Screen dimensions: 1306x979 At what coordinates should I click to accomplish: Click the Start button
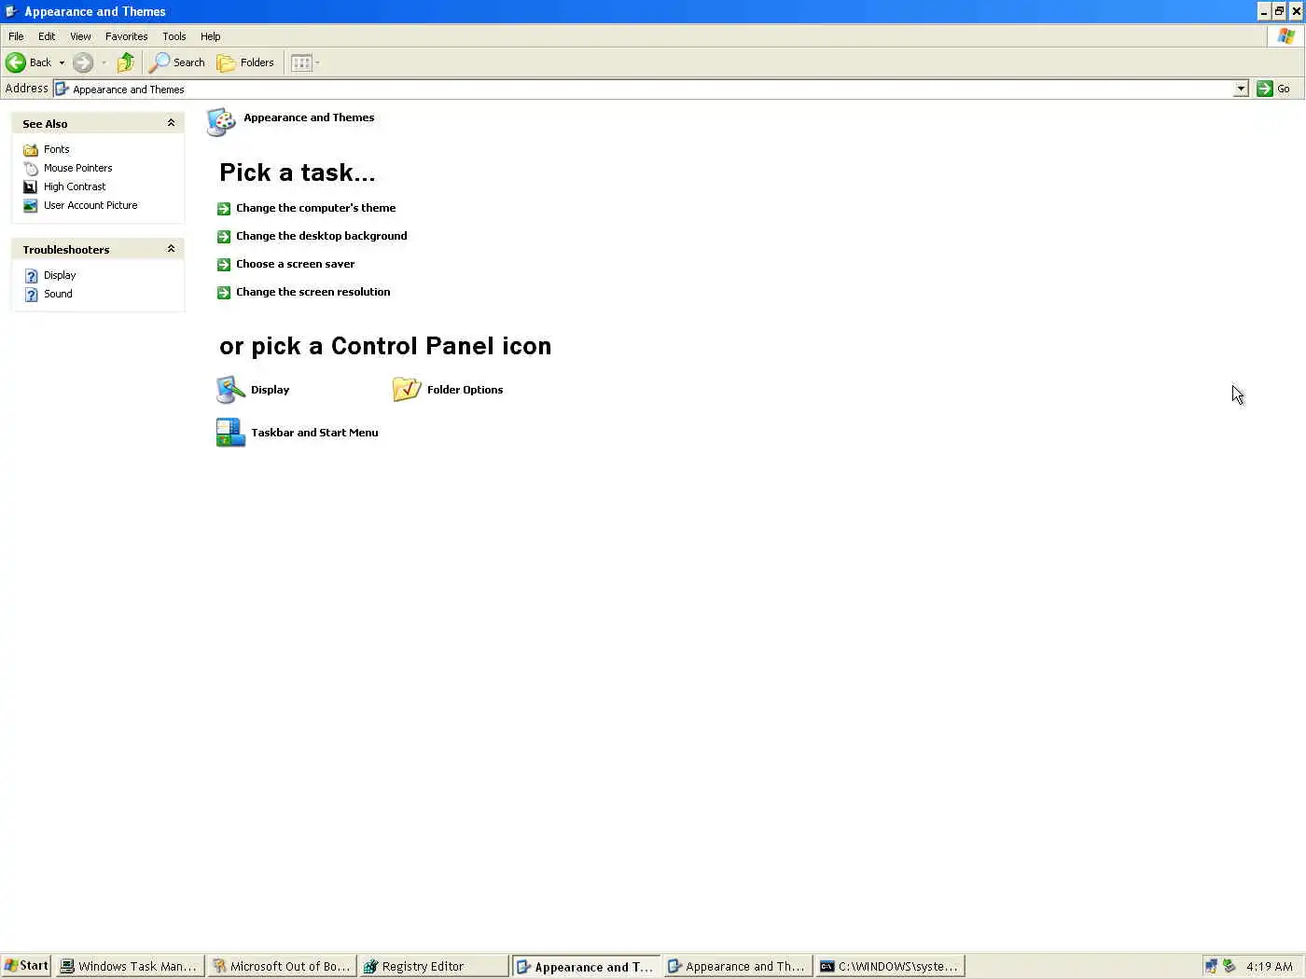tap(26, 966)
